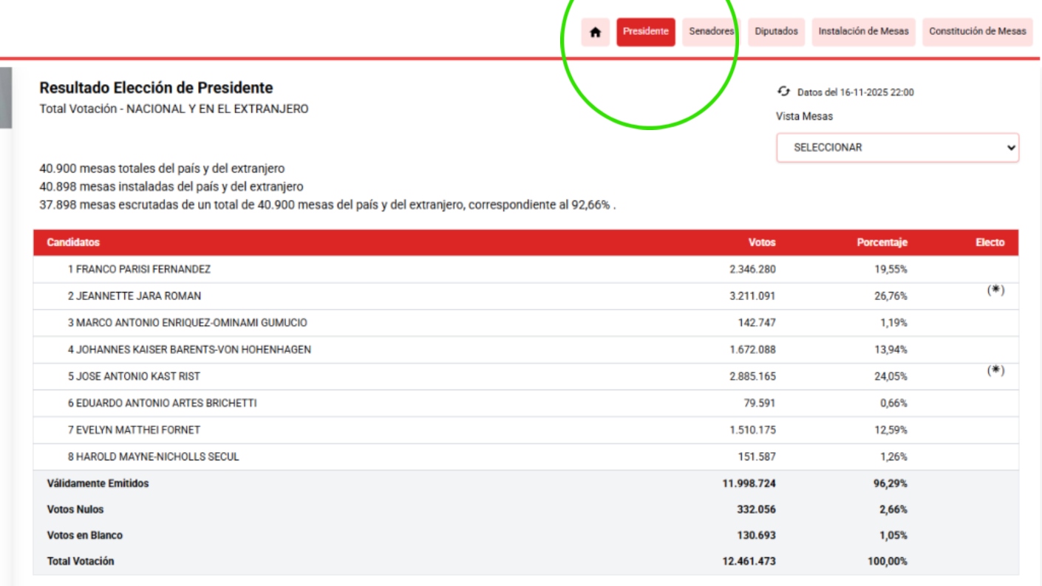Image resolution: width=1042 pixels, height=586 pixels.
Task: Click the Harold Mayne-Nicholls Secul row
Action: click(x=153, y=457)
